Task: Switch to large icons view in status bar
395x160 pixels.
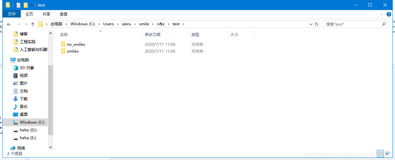Action: (x=388, y=154)
